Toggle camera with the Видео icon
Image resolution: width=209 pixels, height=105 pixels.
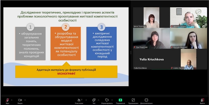point(20,100)
